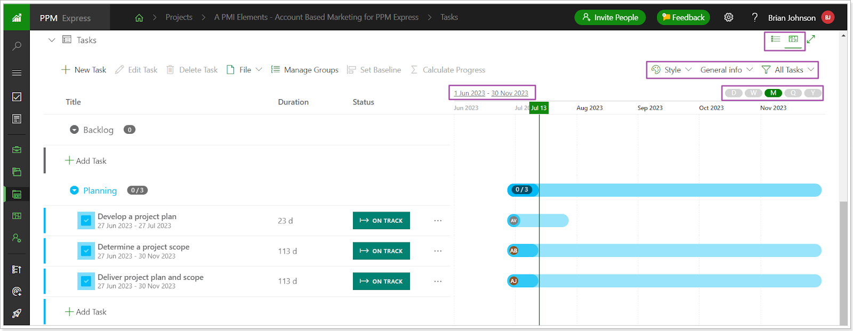
Task: Click start date 1 Jun 2023 link
Action: [x=470, y=93]
